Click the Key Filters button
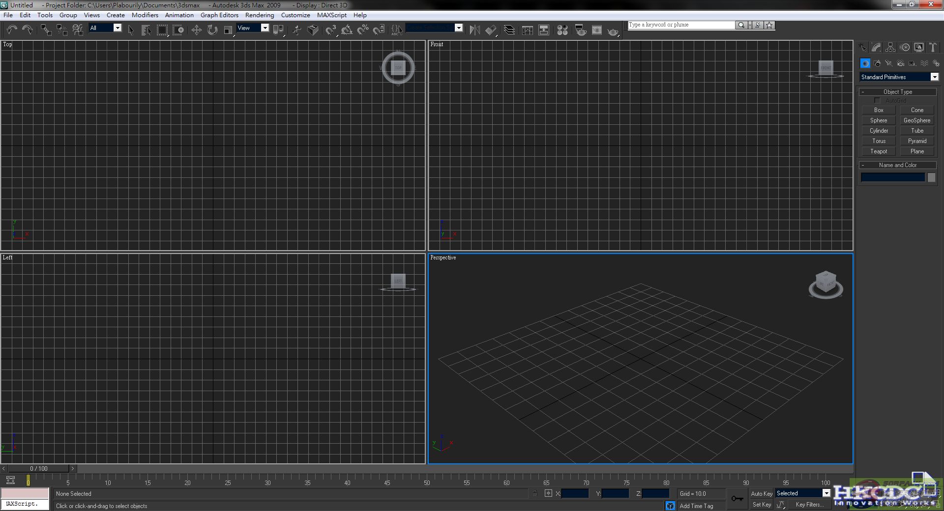The height and width of the screenshot is (511, 944). pos(809,505)
